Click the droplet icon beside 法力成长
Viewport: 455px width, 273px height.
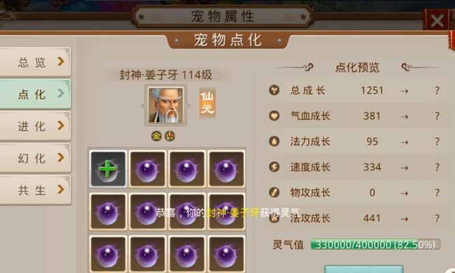[x=274, y=141]
